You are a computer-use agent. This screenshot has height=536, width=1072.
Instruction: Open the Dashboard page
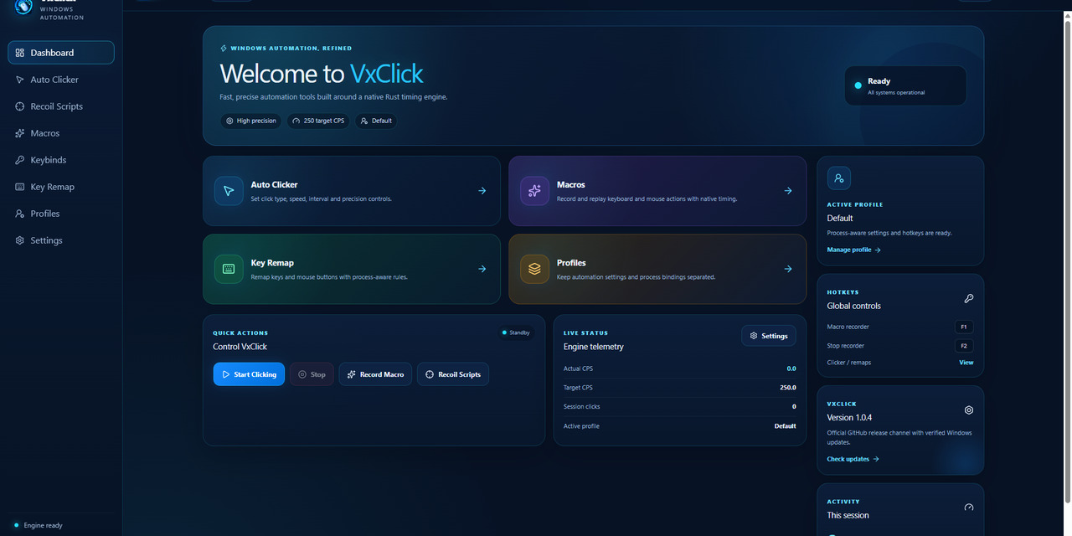[61, 53]
